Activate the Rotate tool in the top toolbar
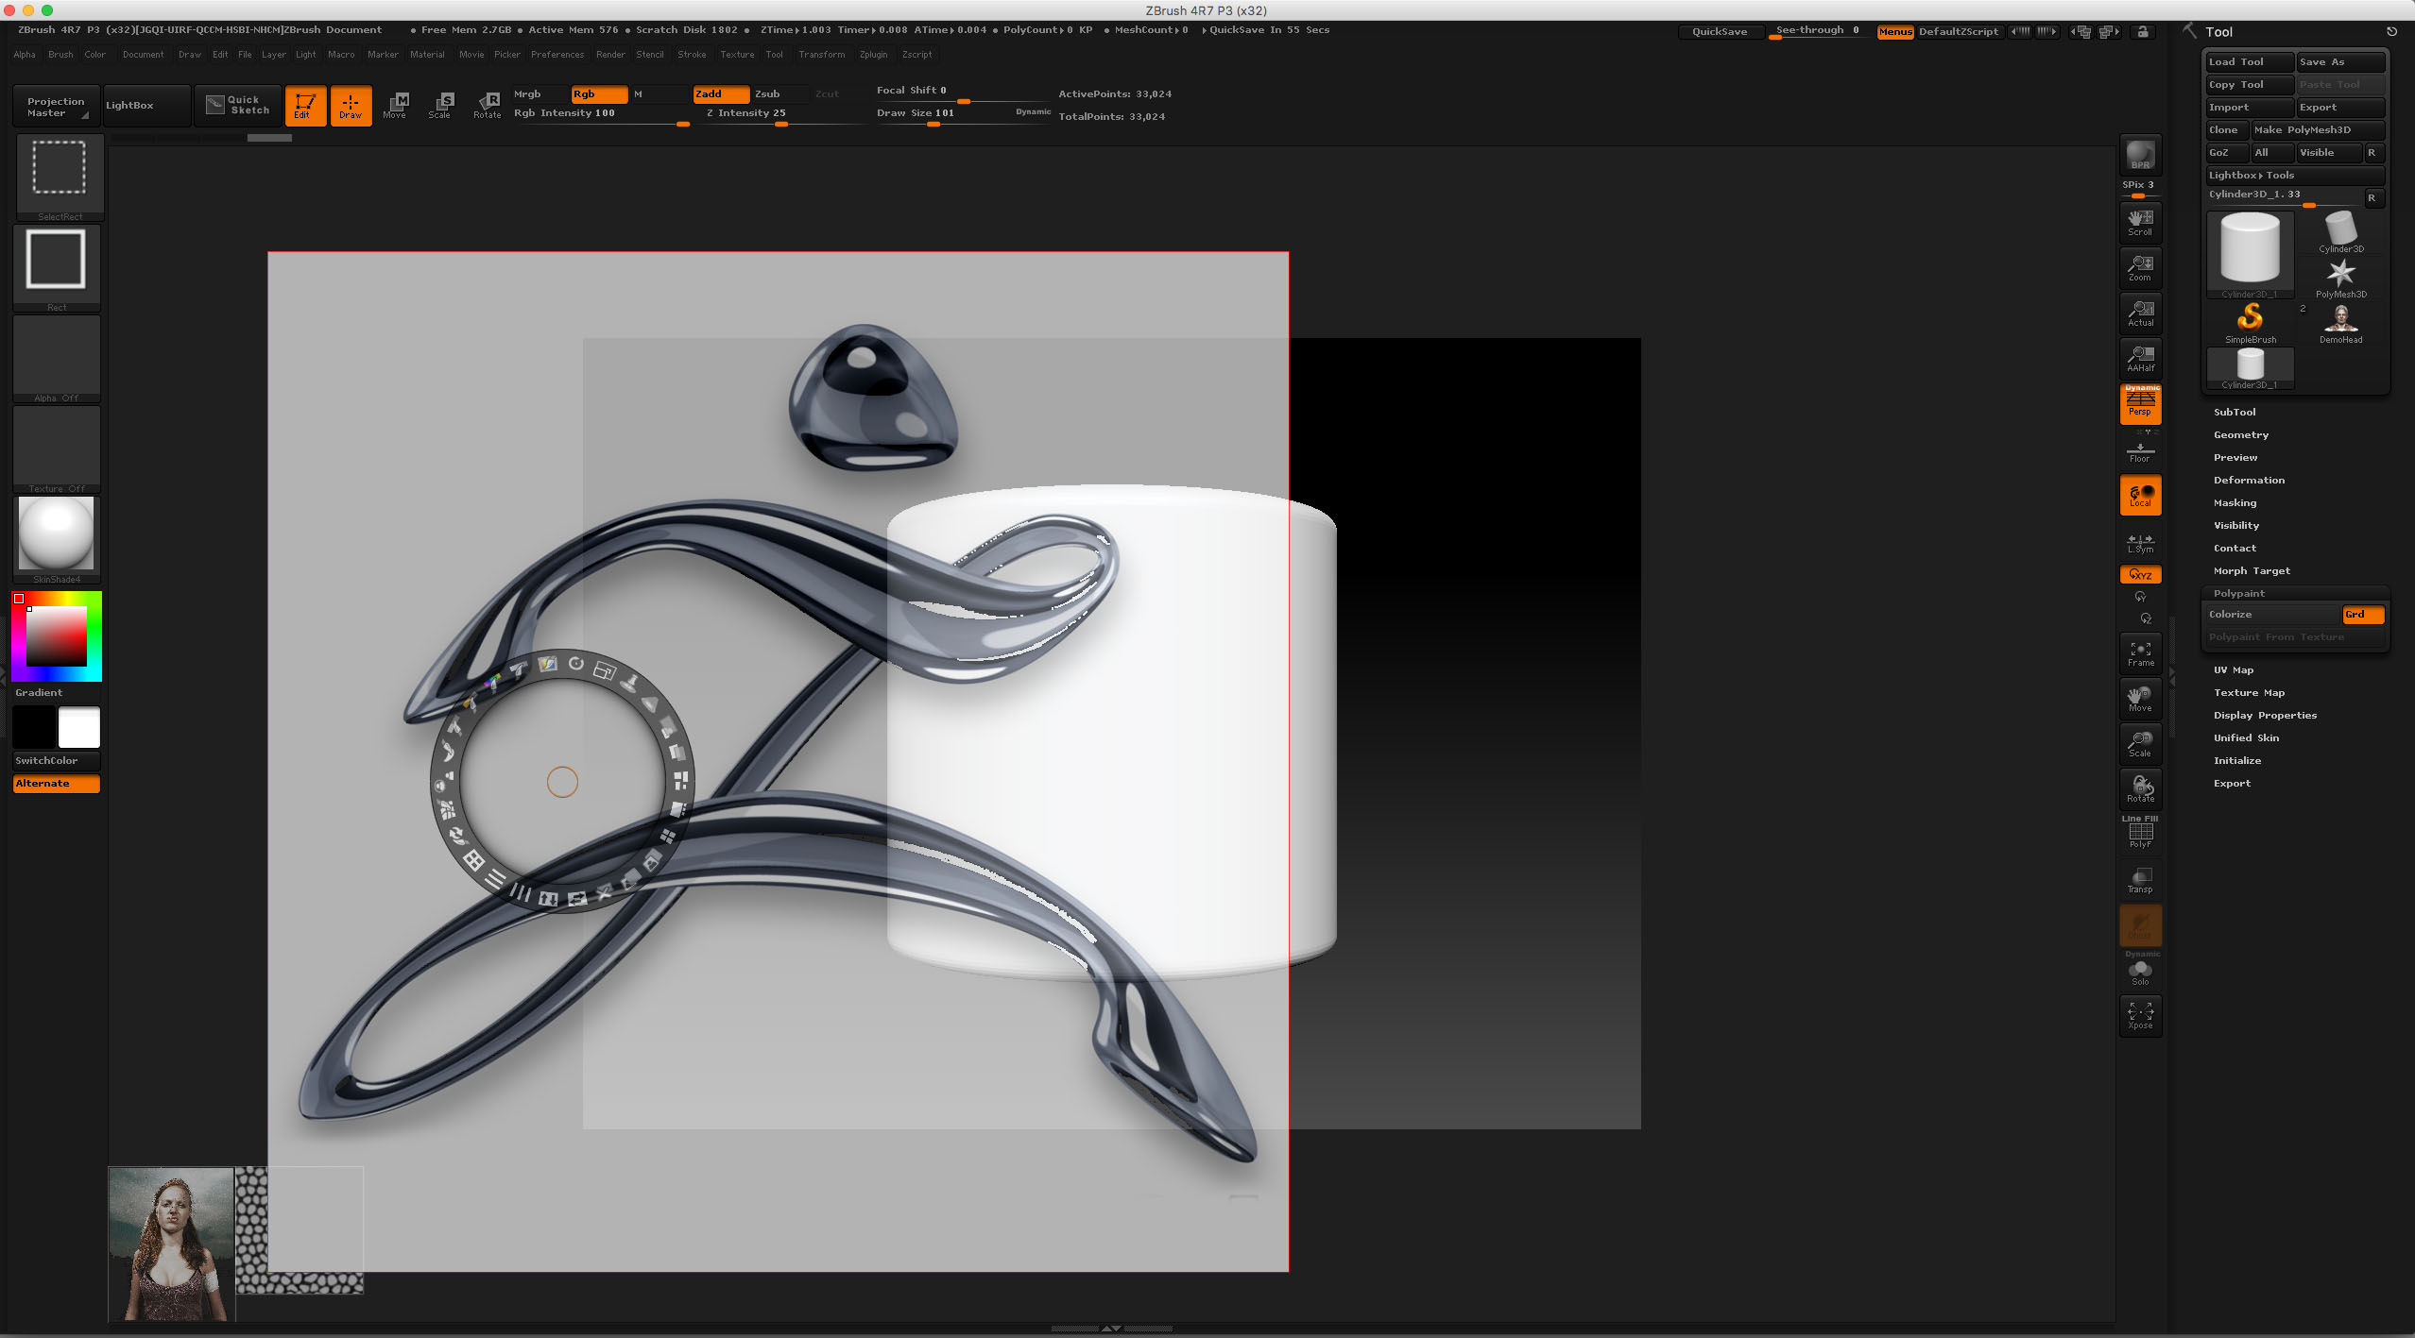 [x=487, y=105]
